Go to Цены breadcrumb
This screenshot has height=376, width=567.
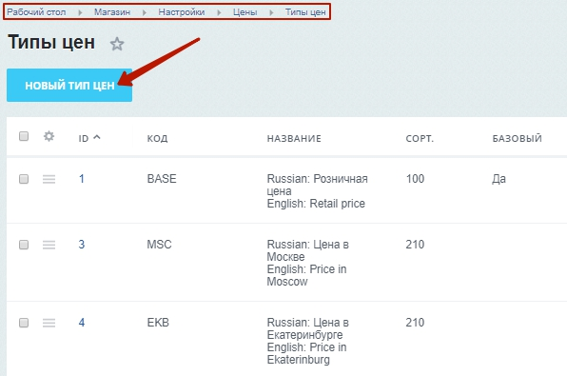point(244,12)
